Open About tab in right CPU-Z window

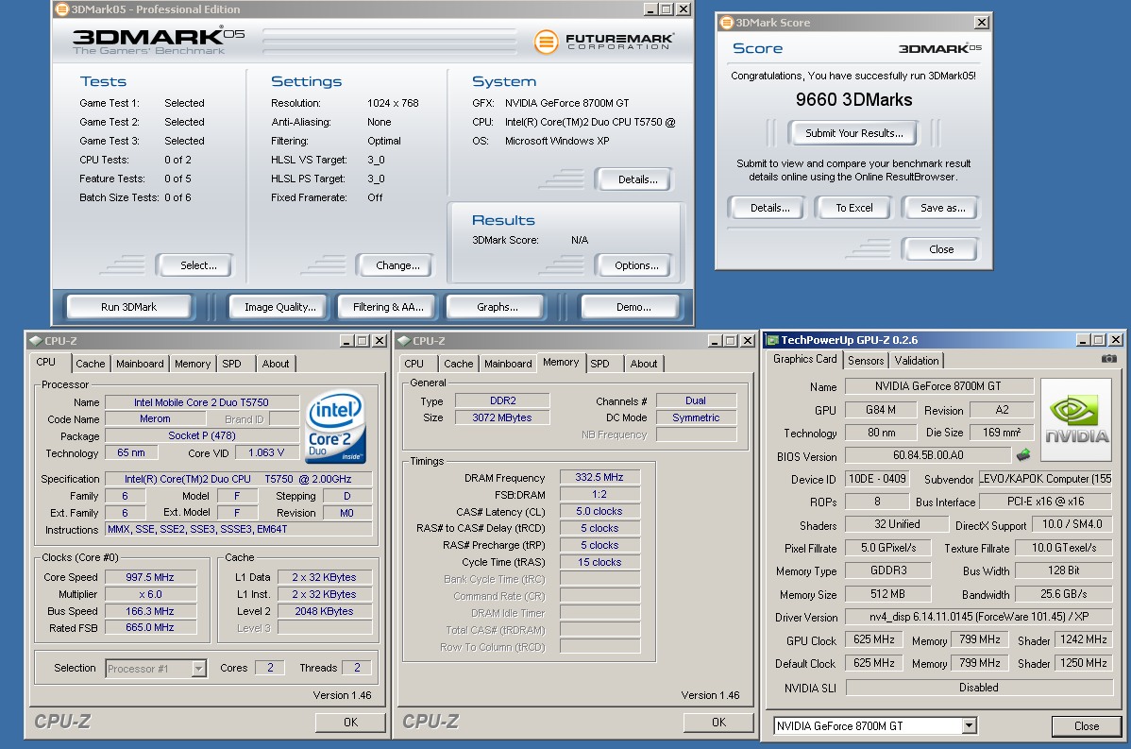pyautogui.click(x=644, y=364)
